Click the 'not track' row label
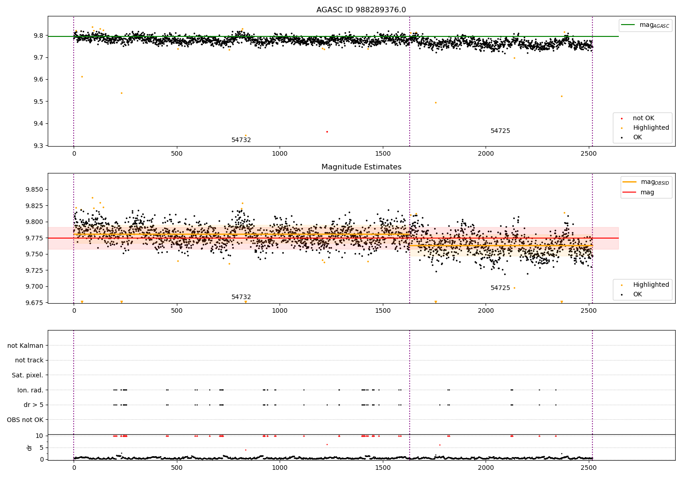Screen dimensions: 682x478 (29, 361)
